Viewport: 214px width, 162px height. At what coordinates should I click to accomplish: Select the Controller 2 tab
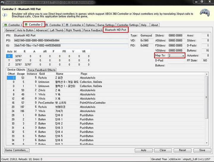34,25
